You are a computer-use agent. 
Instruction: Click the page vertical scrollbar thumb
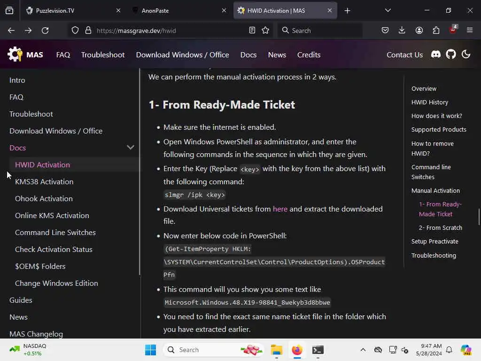click(479, 217)
